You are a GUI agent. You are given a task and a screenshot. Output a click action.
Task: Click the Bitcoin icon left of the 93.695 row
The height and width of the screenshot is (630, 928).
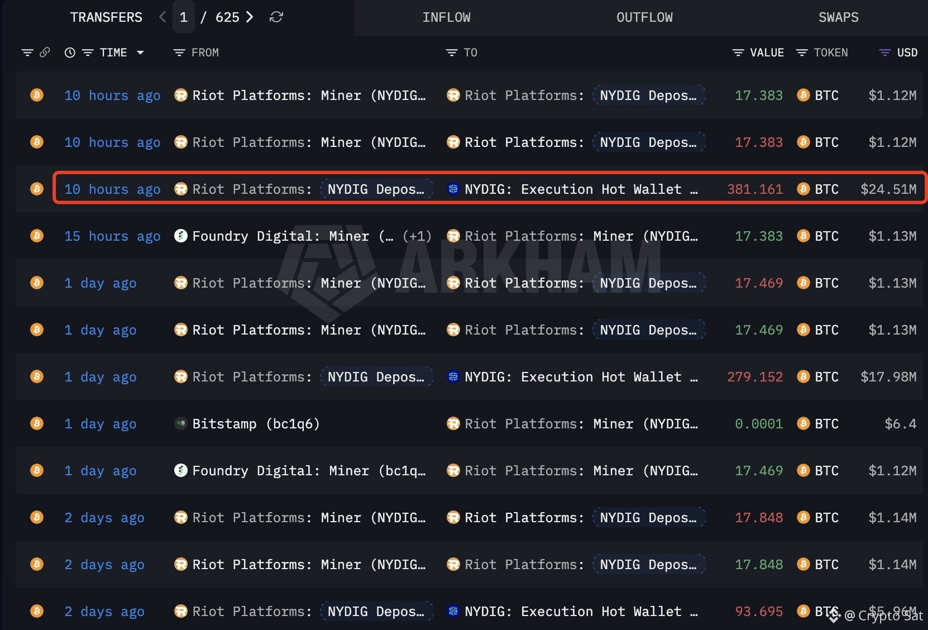[x=37, y=611]
